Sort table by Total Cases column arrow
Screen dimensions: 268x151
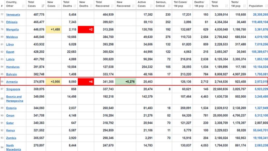[43, 6]
